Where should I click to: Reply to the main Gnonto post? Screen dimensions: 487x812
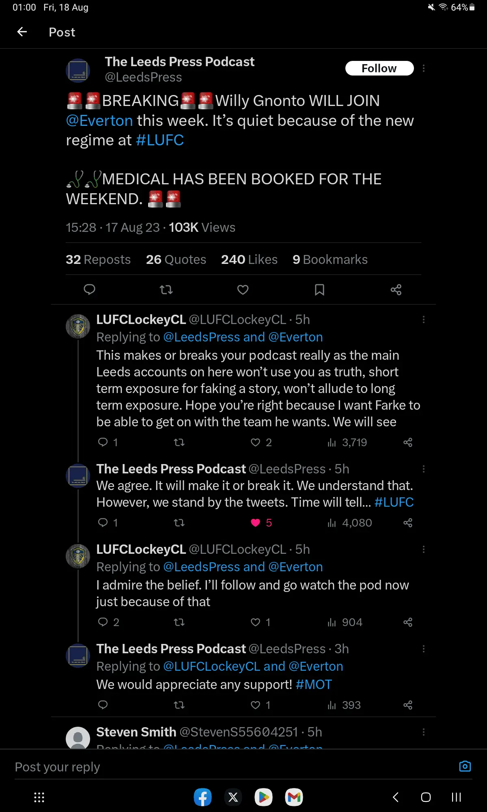[89, 289]
